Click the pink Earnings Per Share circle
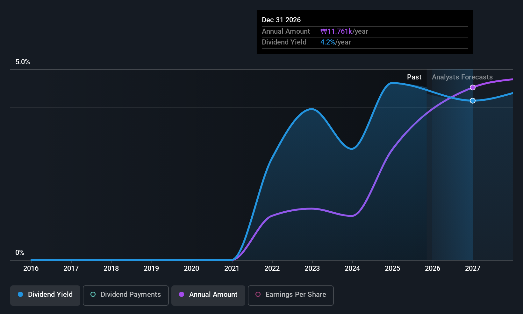 coord(258,295)
